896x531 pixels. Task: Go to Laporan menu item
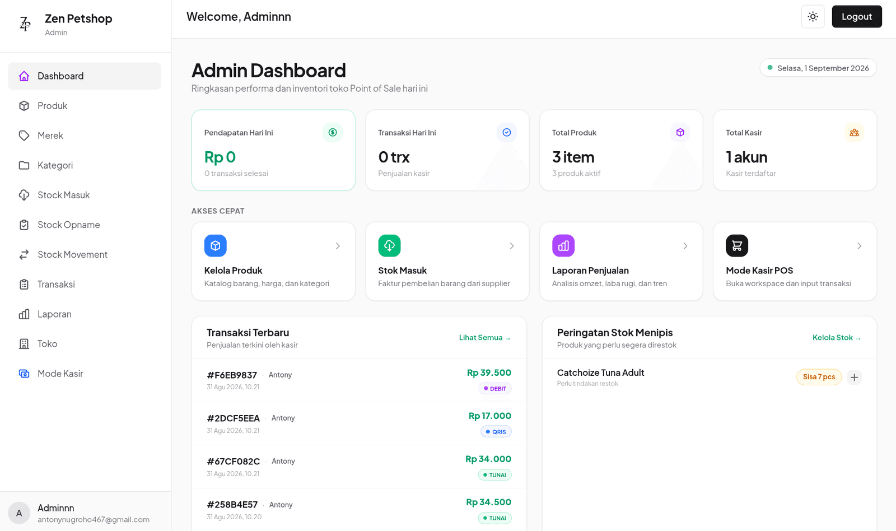(85, 314)
